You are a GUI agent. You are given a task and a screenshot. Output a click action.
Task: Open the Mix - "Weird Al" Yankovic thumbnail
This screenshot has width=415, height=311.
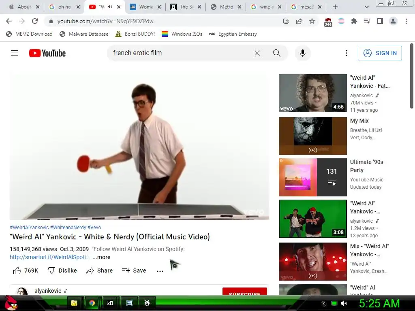[312, 262]
